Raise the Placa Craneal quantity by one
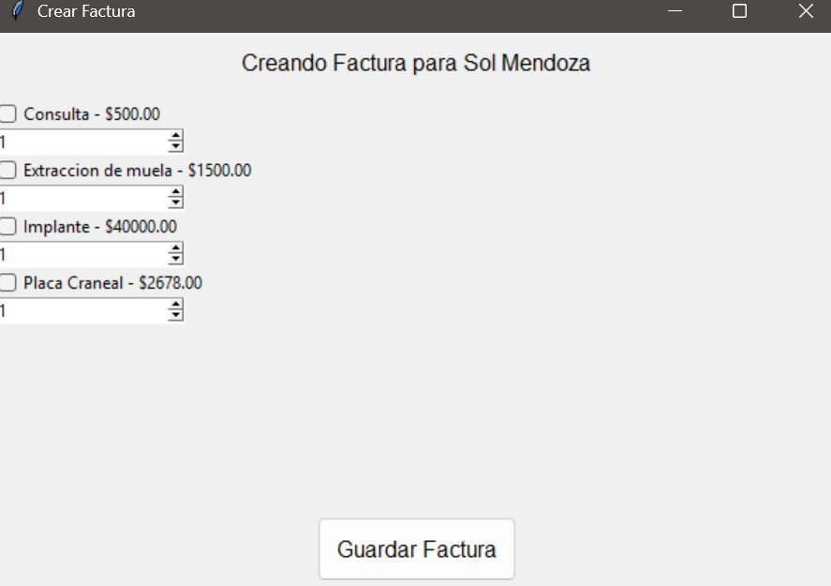The width and height of the screenshot is (831, 586). click(x=175, y=306)
